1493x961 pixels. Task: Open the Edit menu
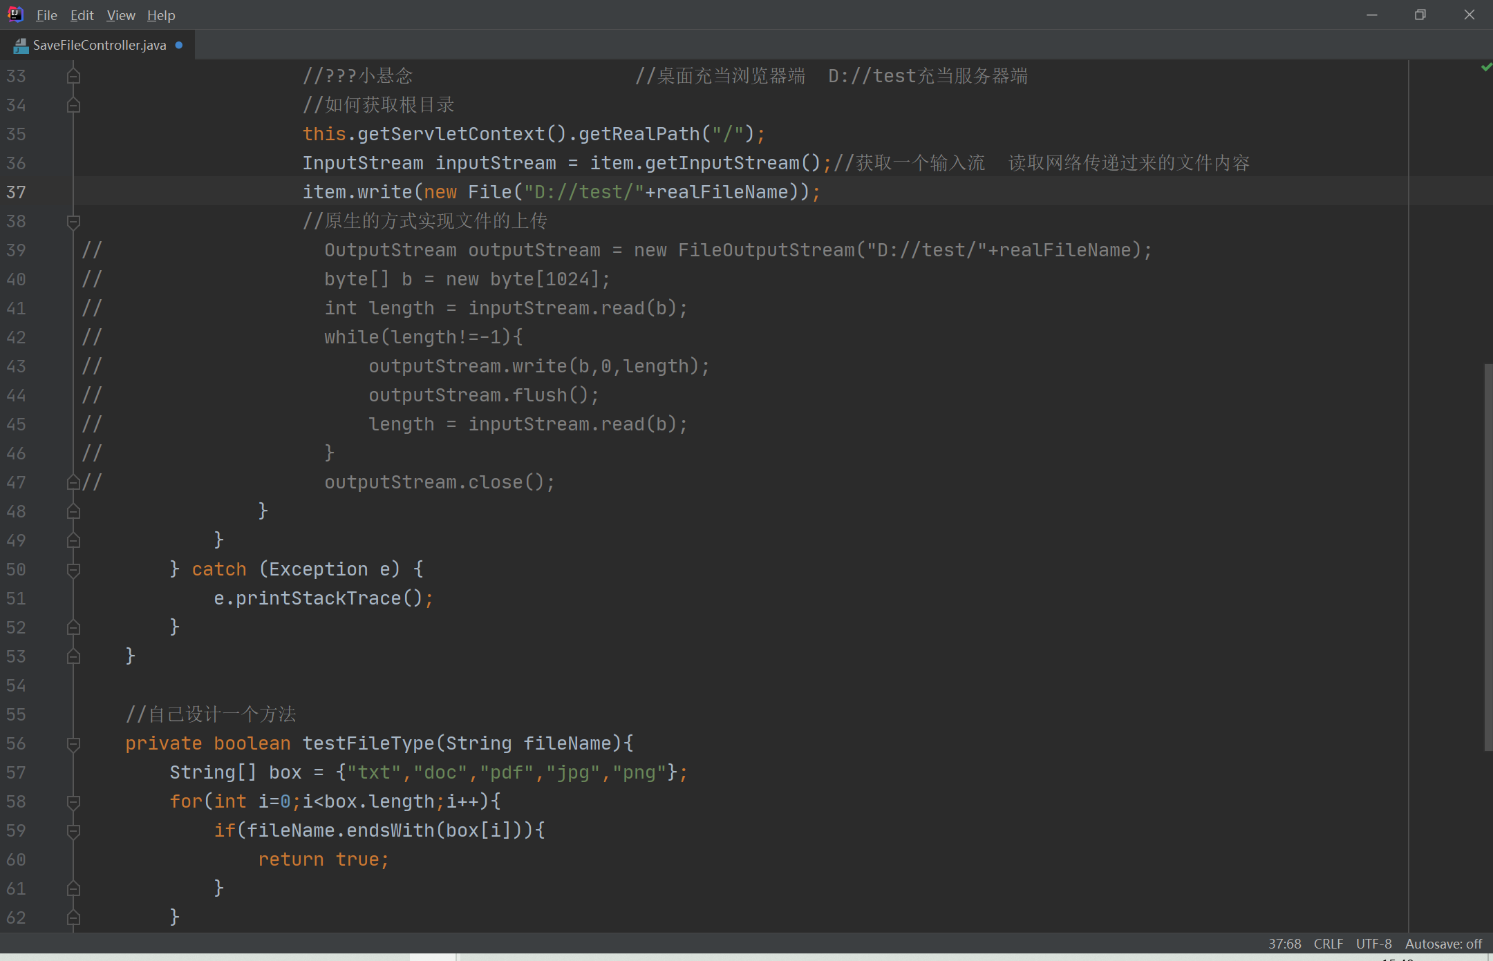82,15
